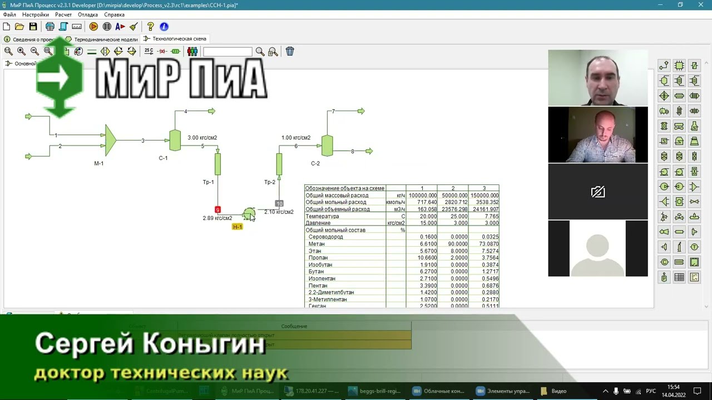Zoom in on the flowsheet
The width and height of the screenshot is (712, 400).
click(21, 51)
